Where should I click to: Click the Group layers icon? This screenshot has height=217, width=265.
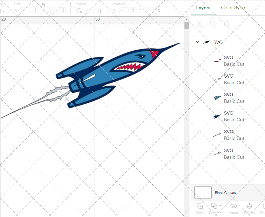coord(200,24)
